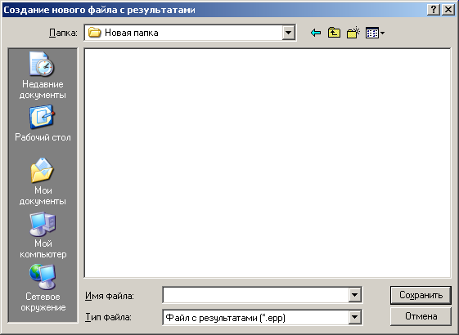The width and height of the screenshot is (459, 335).
Task: Open Мои документы in the places bar
Action: click(x=43, y=181)
